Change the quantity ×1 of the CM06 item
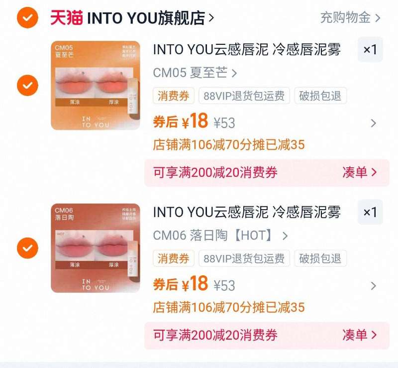This screenshot has height=368, width=398. [370, 212]
